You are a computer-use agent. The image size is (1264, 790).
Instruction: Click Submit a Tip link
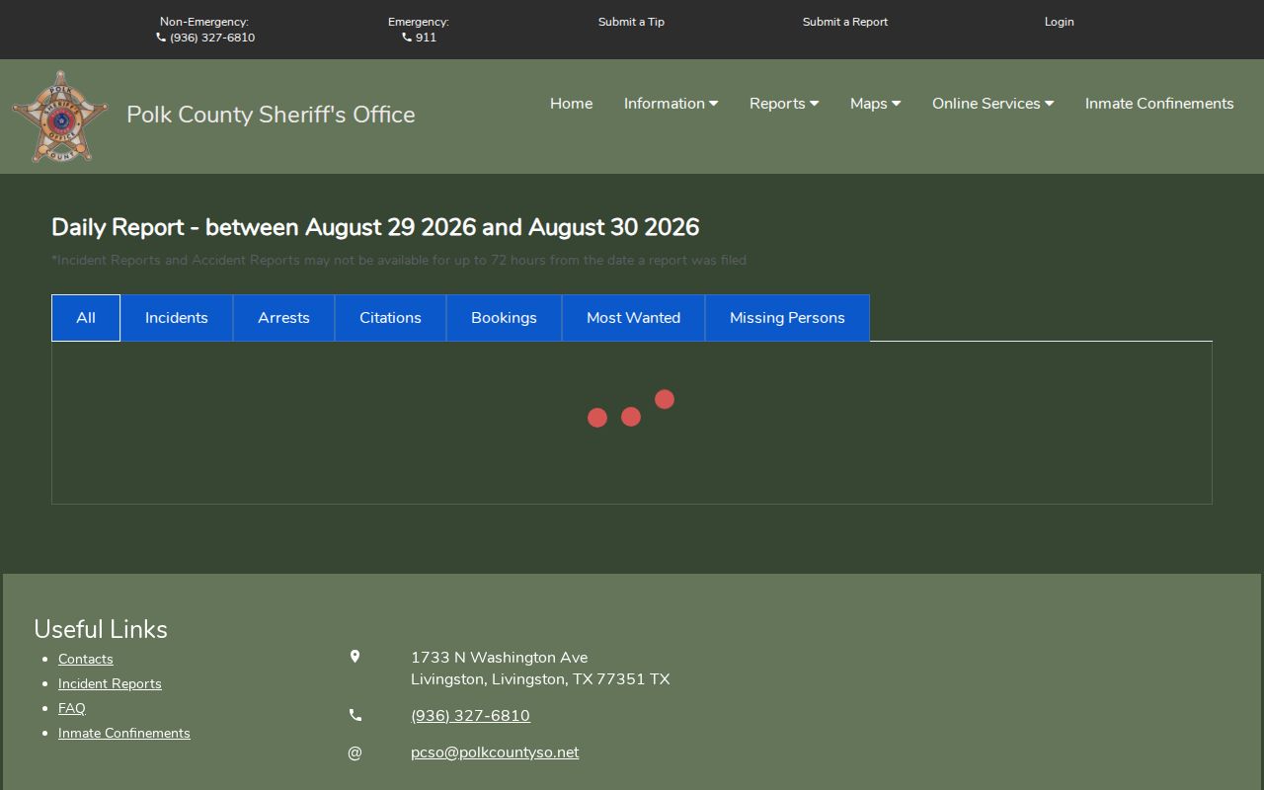tap(631, 22)
